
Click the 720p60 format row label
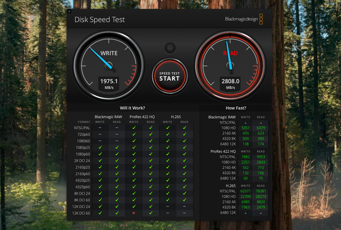point(84,134)
